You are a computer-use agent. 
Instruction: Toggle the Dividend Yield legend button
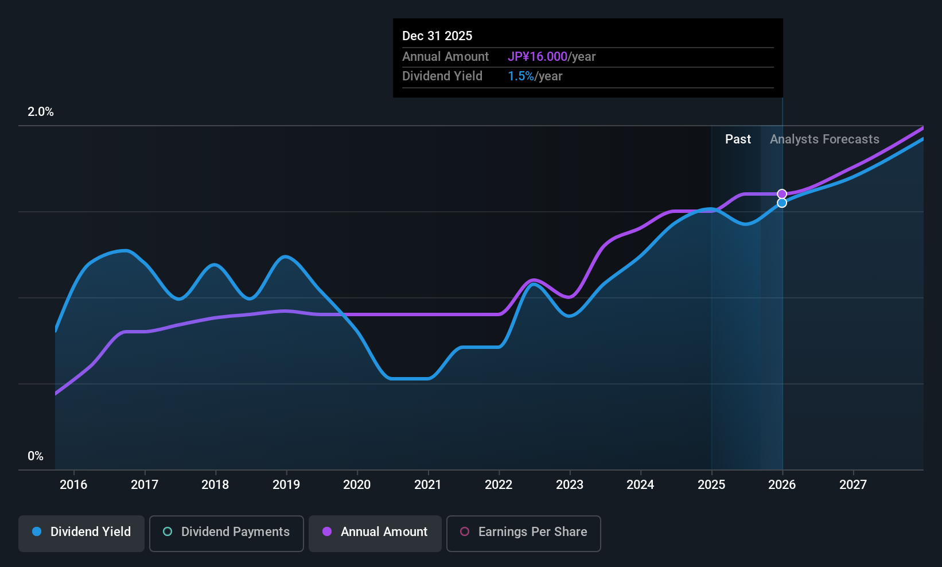[81, 533]
